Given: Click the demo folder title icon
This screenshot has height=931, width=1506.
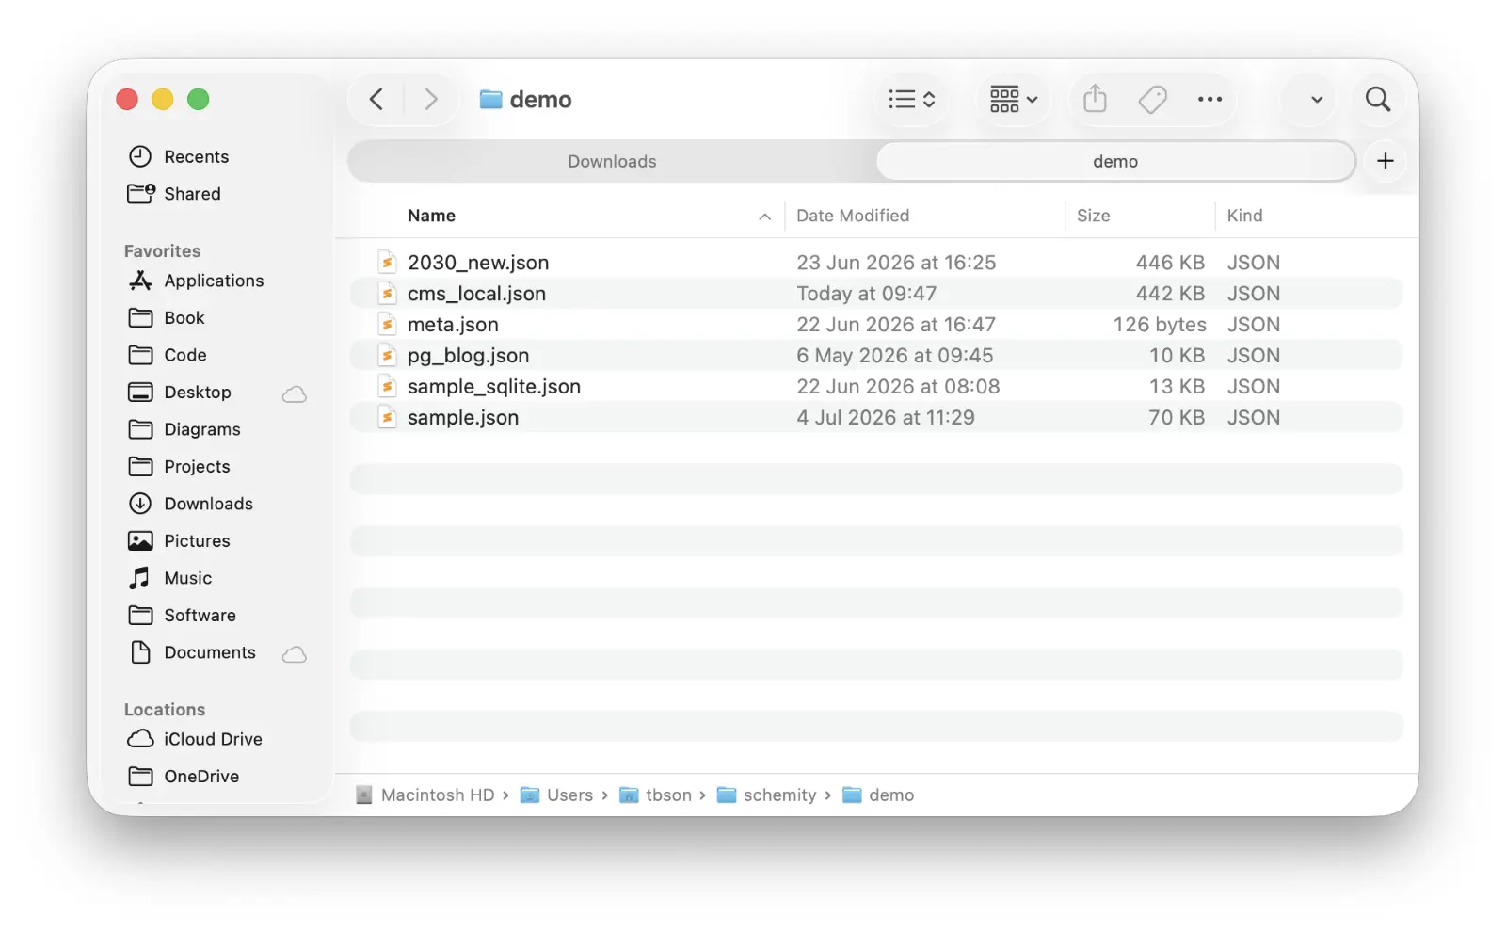Looking at the screenshot, I should click(490, 100).
